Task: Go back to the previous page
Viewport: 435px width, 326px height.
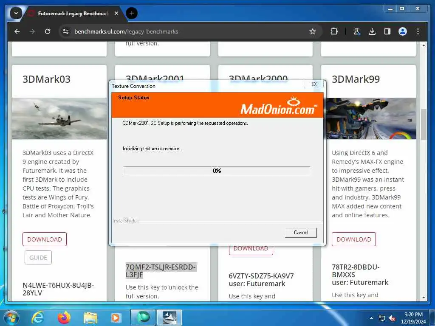Action: [x=17, y=31]
